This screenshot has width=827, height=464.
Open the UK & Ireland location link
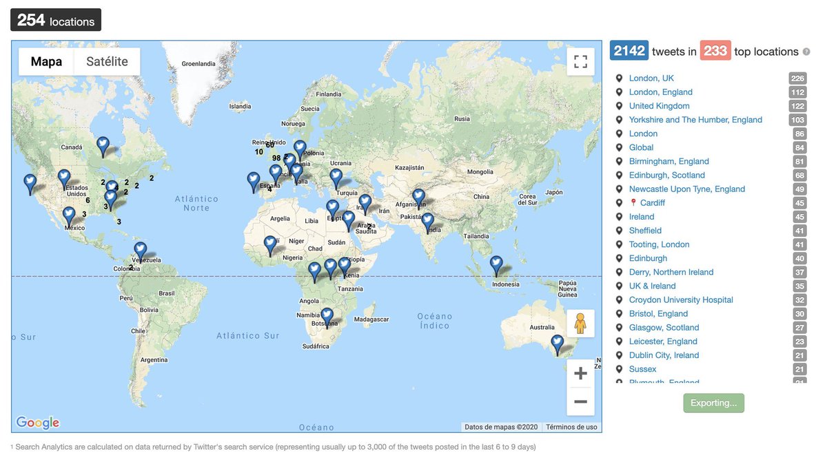pos(652,286)
